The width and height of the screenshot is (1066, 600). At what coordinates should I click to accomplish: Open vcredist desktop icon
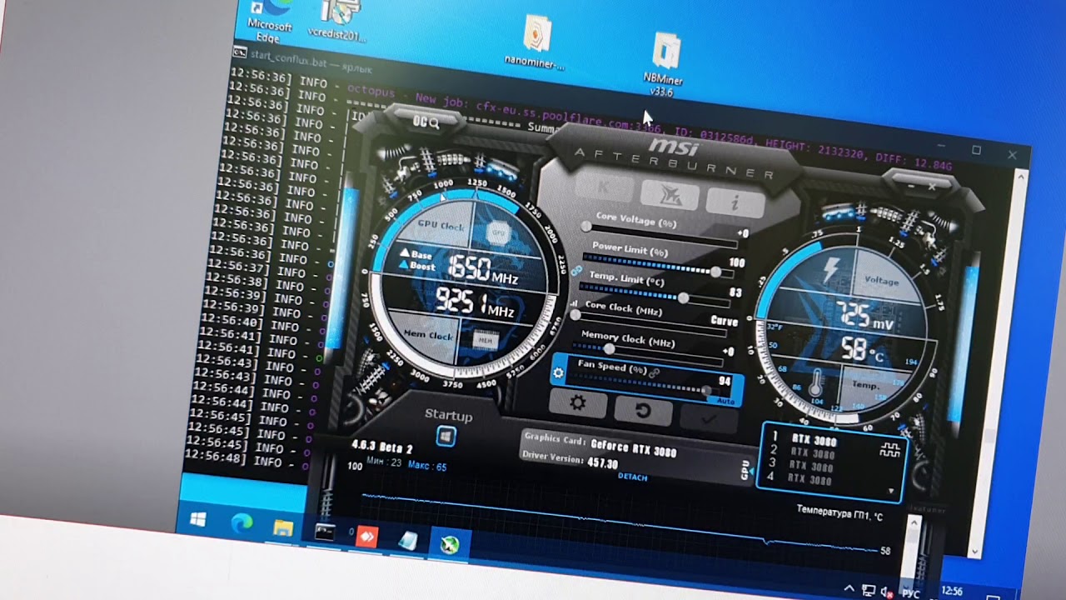click(x=337, y=22)
